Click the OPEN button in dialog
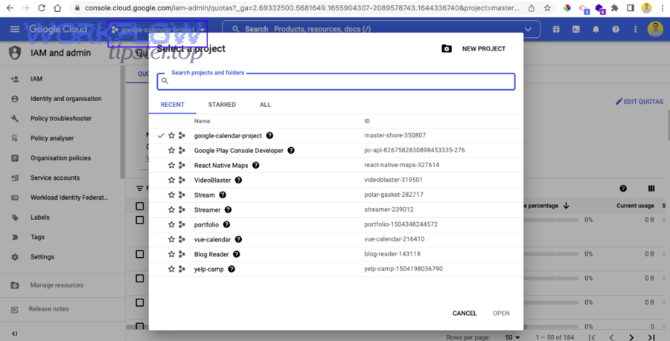This screenshot has height=341, width=670. click(x=501, y=314)
